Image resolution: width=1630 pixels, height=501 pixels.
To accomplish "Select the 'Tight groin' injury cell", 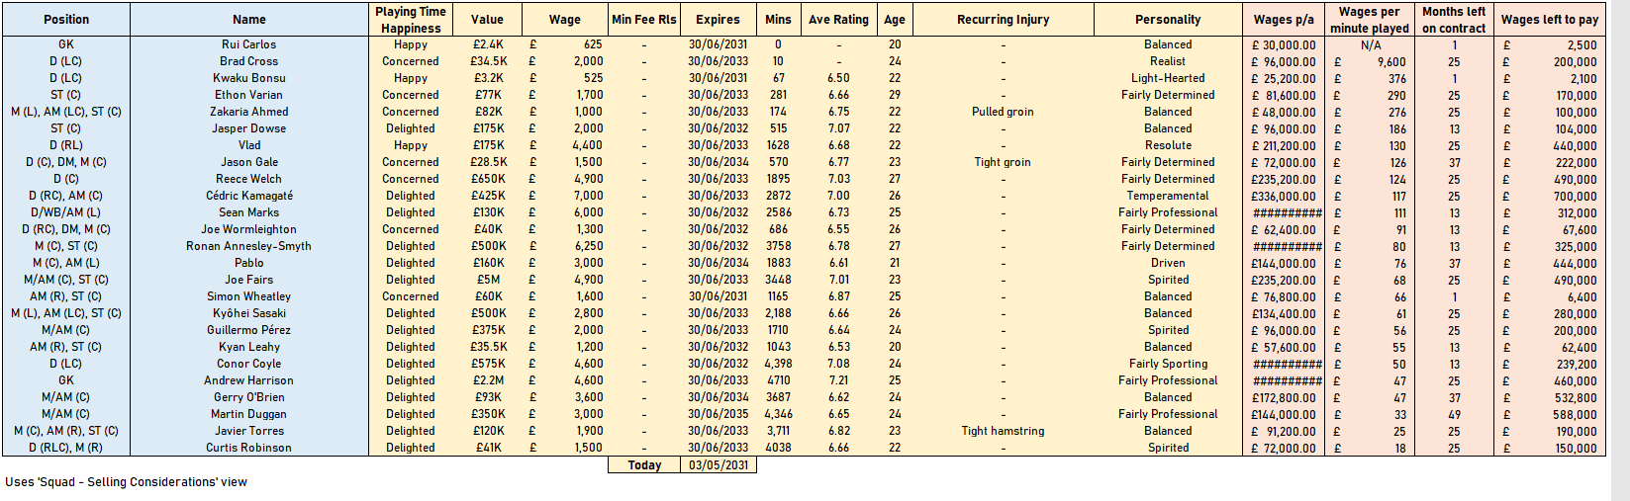I will (1003, 162).
